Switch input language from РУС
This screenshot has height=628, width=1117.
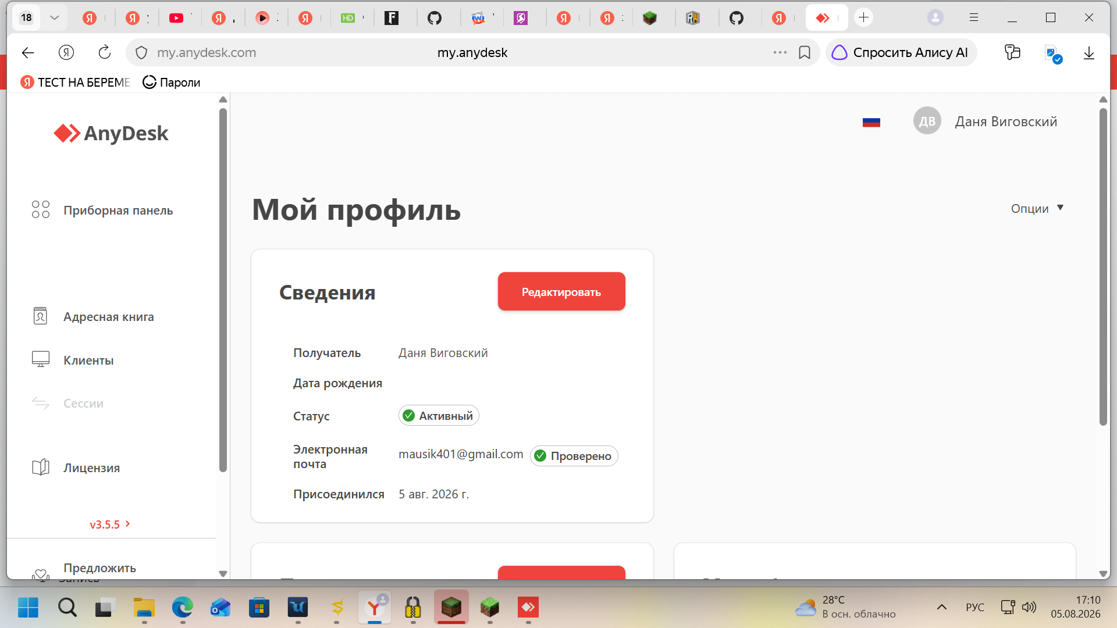[975, 607]
